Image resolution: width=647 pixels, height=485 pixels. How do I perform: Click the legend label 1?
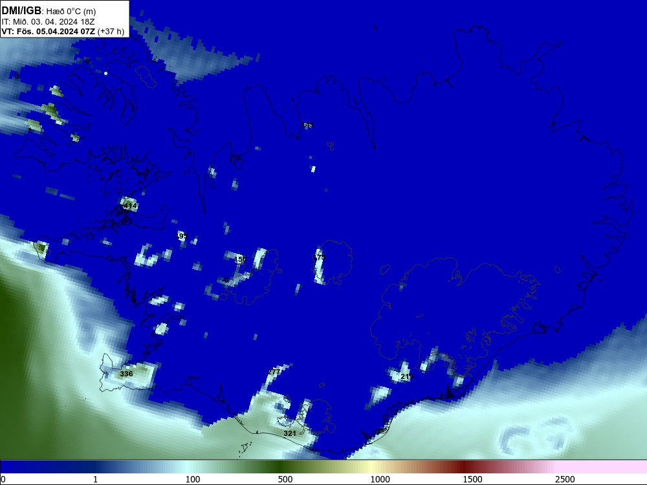(95, 479)
